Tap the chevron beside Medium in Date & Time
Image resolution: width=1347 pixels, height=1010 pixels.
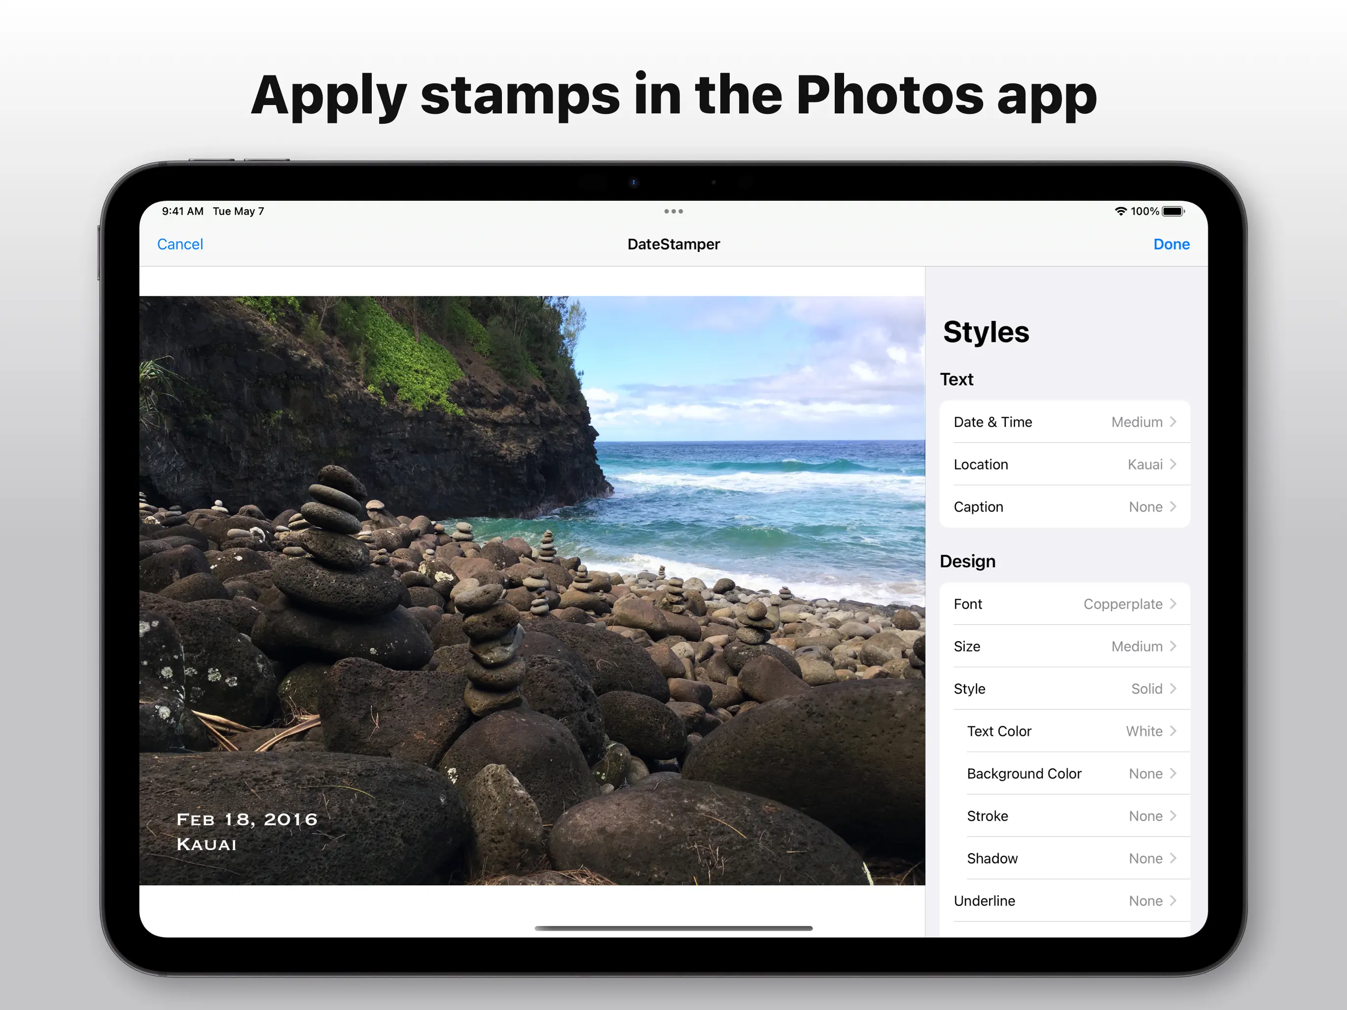click(1173, 422)
